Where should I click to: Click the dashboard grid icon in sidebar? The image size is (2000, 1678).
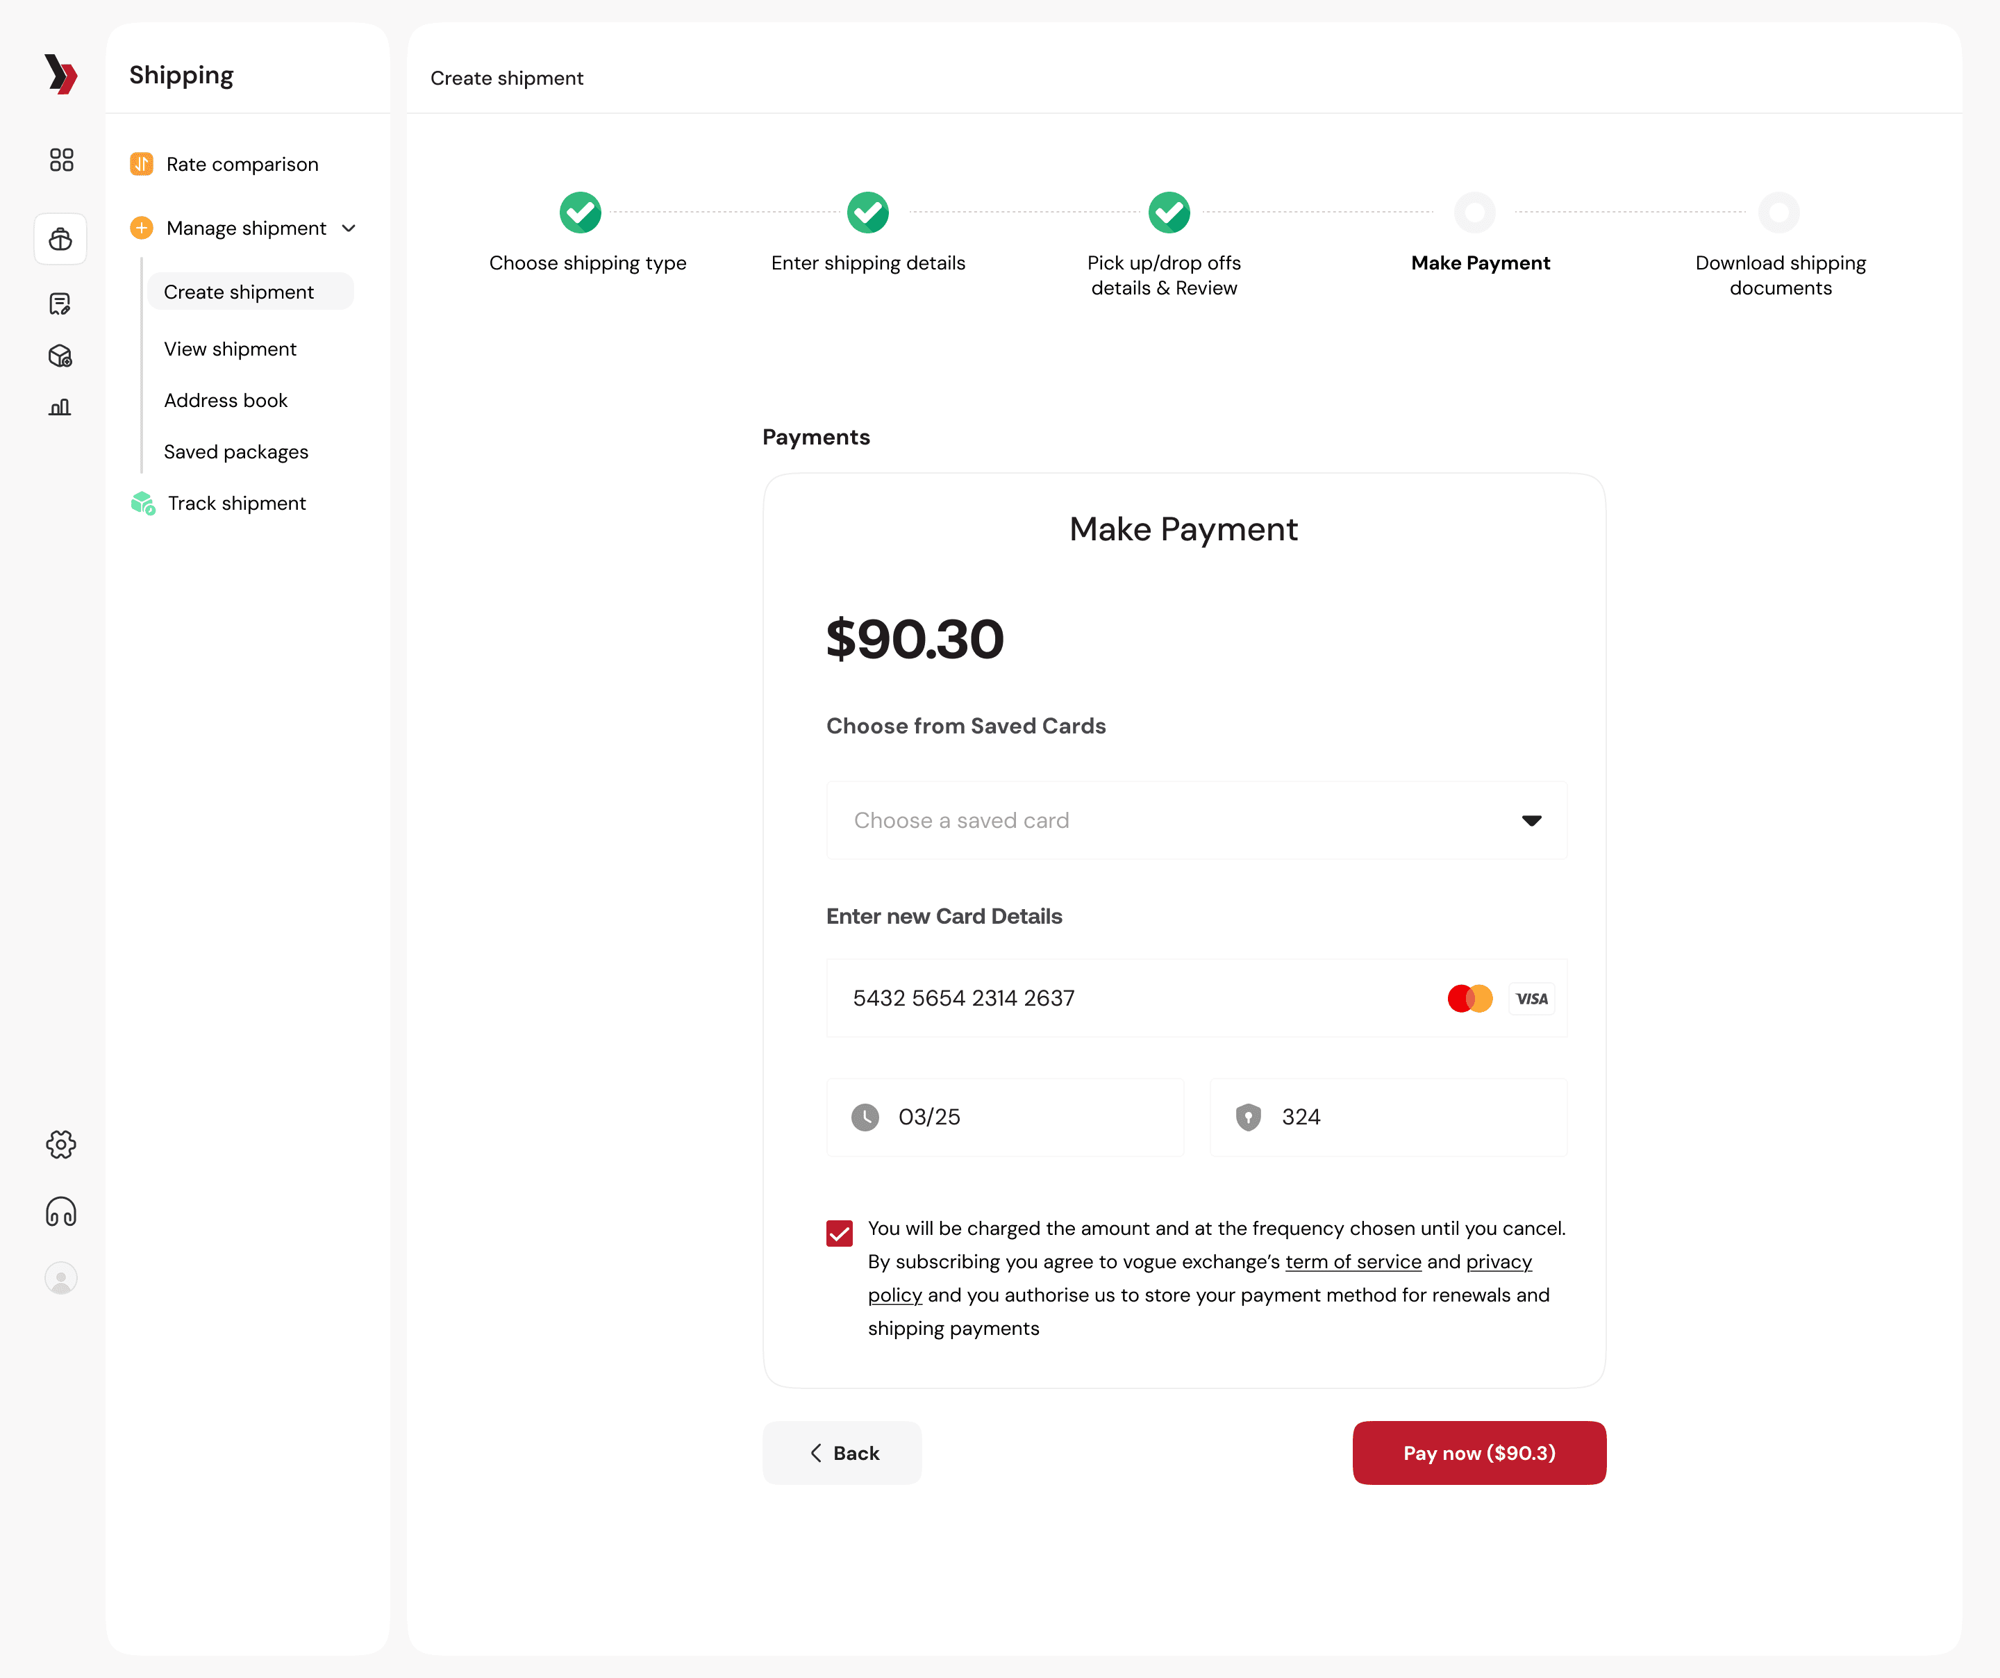61,159
